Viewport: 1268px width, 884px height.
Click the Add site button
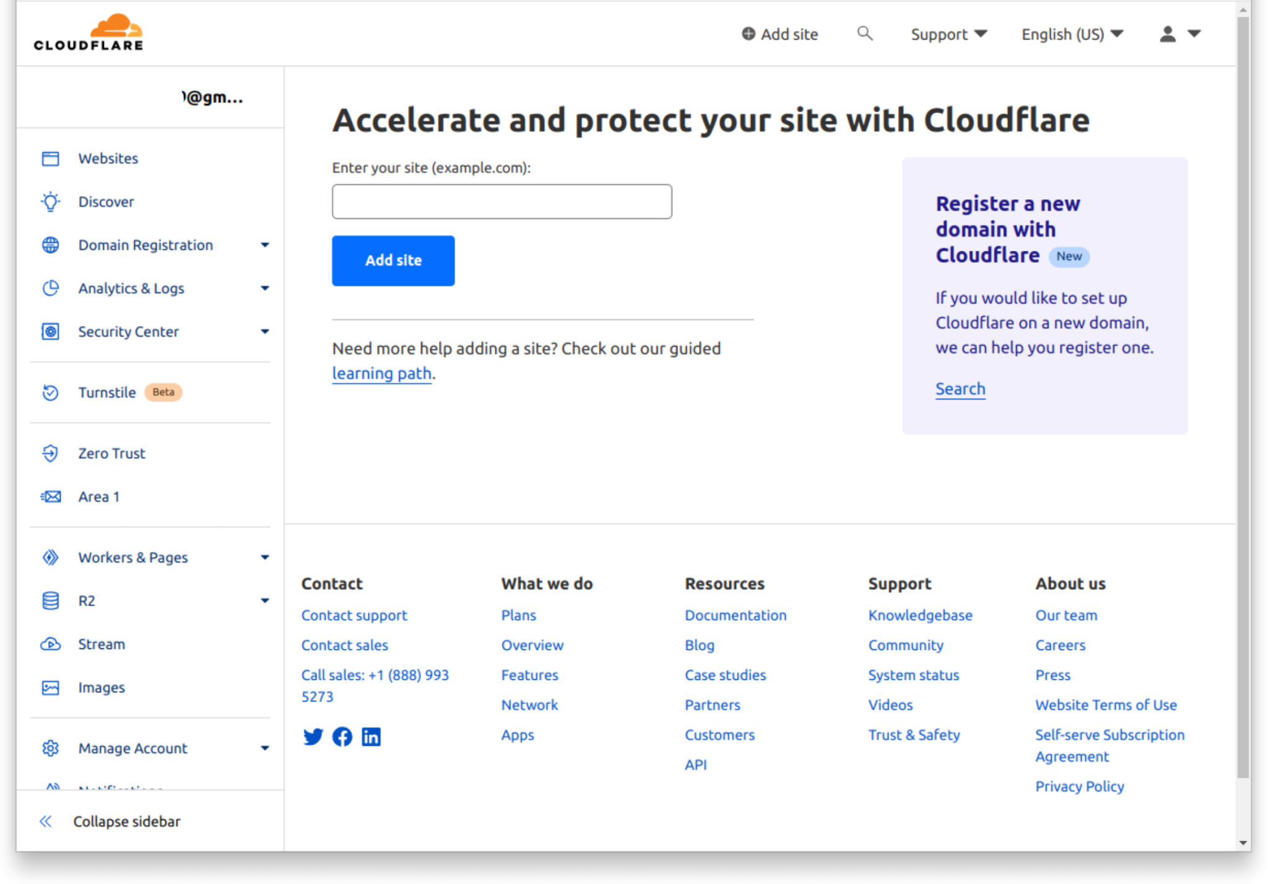point(393,260)
